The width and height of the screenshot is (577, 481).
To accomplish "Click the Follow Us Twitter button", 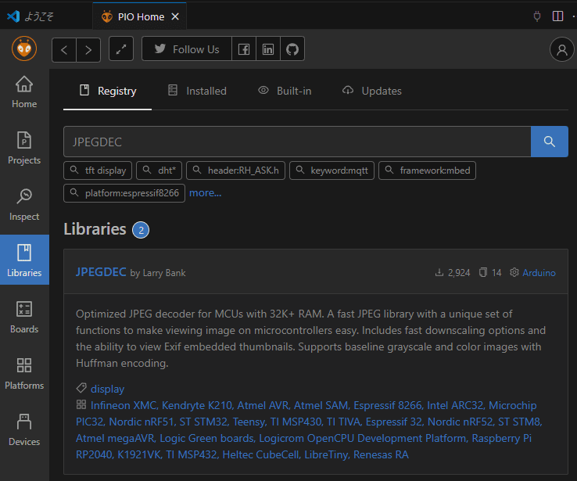I will (187, 49).
